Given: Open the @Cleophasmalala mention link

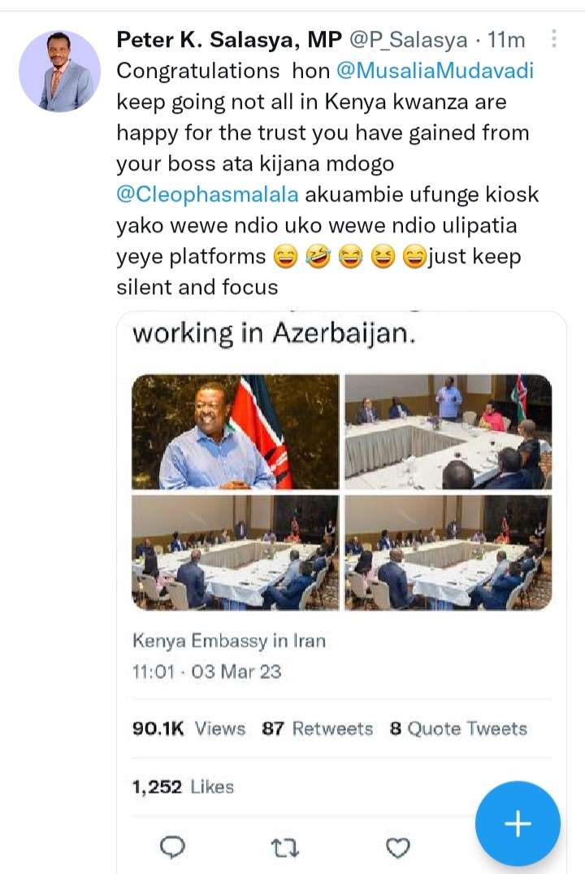Looking at the screenshot, I should coord(207,194).
